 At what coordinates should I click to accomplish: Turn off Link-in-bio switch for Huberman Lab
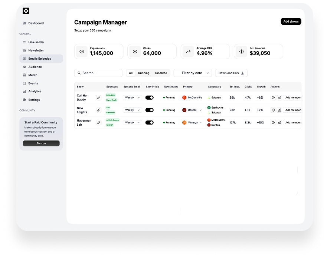(x=149, y=122)
